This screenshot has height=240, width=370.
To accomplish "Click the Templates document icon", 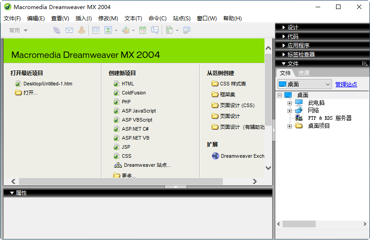I will coord(169,30).
